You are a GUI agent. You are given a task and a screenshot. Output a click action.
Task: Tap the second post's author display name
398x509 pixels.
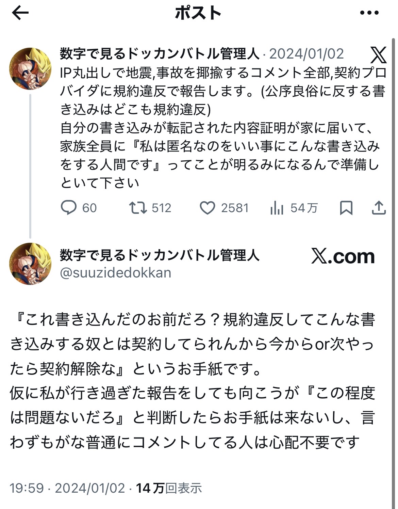click(160, 255)
